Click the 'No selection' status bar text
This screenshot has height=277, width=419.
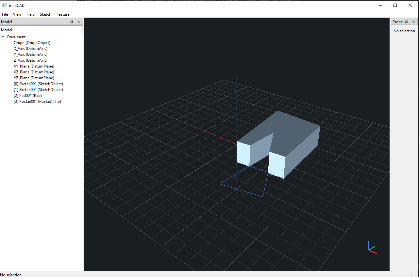(x=11, y=275)
